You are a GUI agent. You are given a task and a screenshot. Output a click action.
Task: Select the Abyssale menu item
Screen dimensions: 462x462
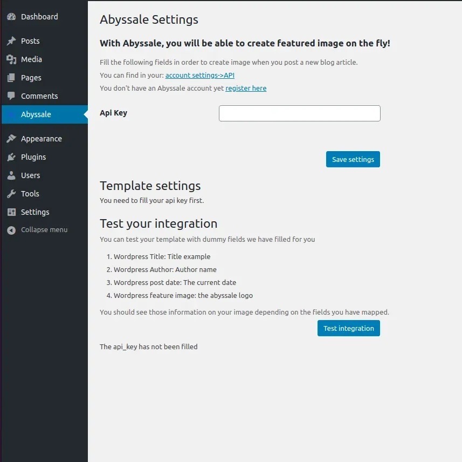[x=45, y=114]
